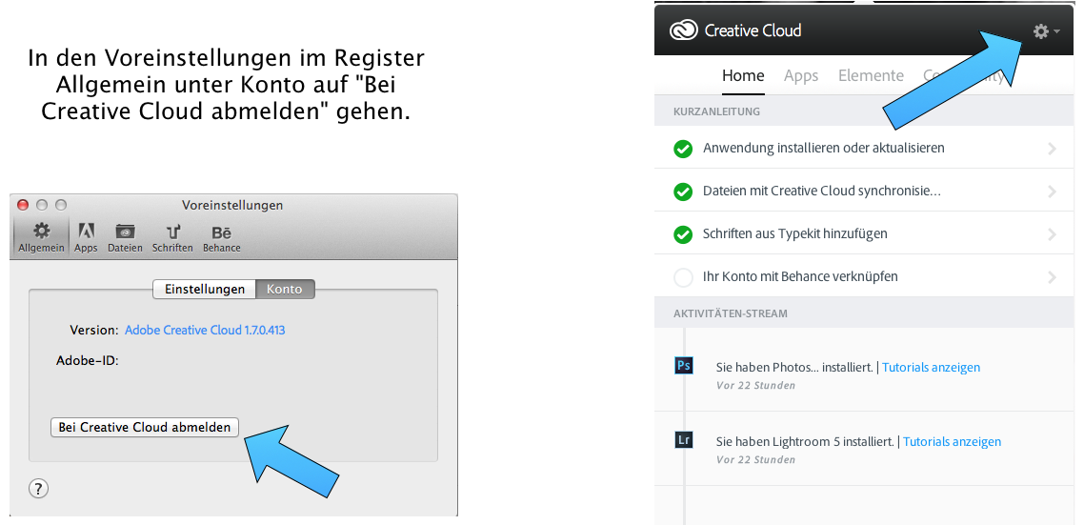Click Bei Creative Cloud abmelden button

[145, 428]
